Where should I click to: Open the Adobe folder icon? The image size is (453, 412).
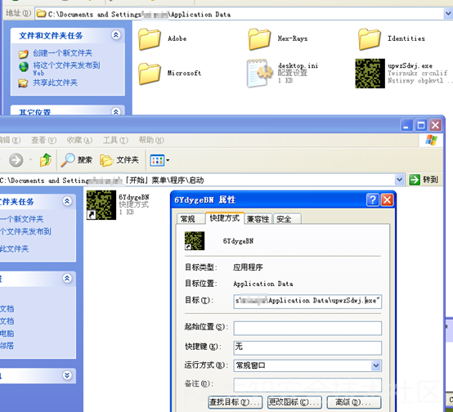click(150, 39)
